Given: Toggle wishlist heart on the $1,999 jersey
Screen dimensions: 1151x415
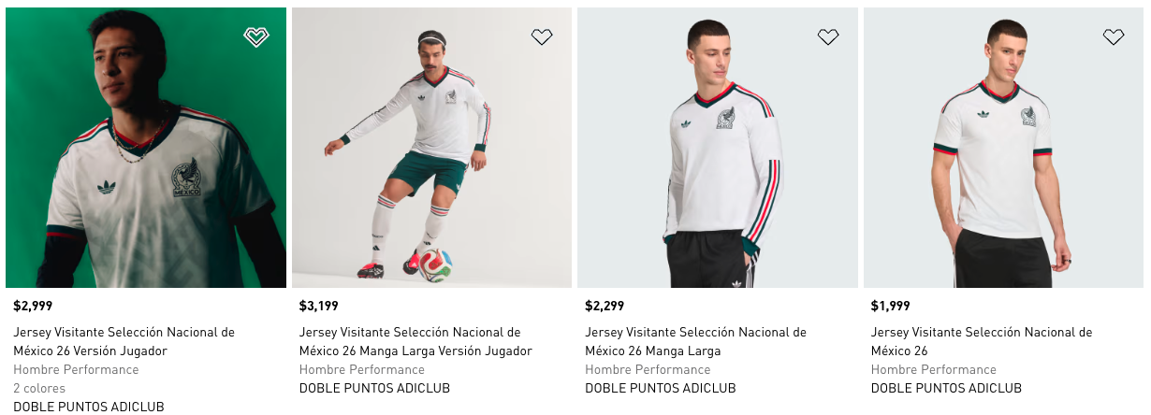Looking at the screenshot, I should point(1114,37).
